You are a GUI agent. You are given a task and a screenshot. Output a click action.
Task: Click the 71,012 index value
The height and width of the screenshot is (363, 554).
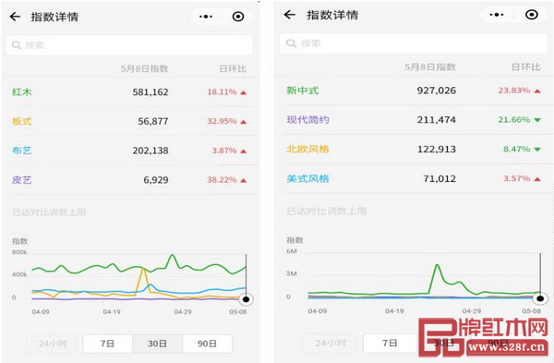tap(440, 178)
